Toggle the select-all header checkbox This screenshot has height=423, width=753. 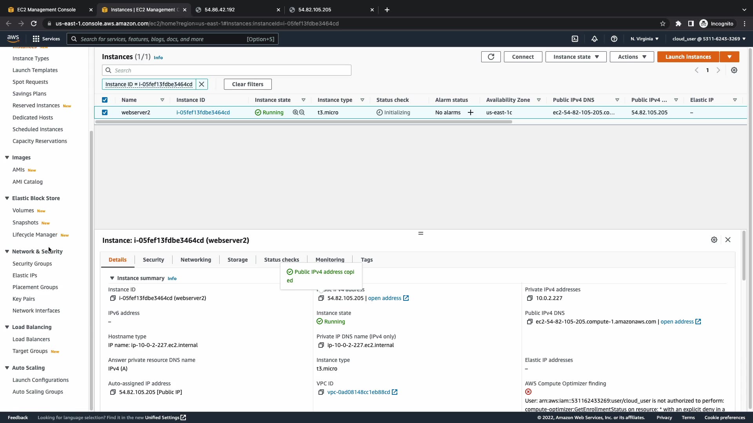(x=105, y=100)
